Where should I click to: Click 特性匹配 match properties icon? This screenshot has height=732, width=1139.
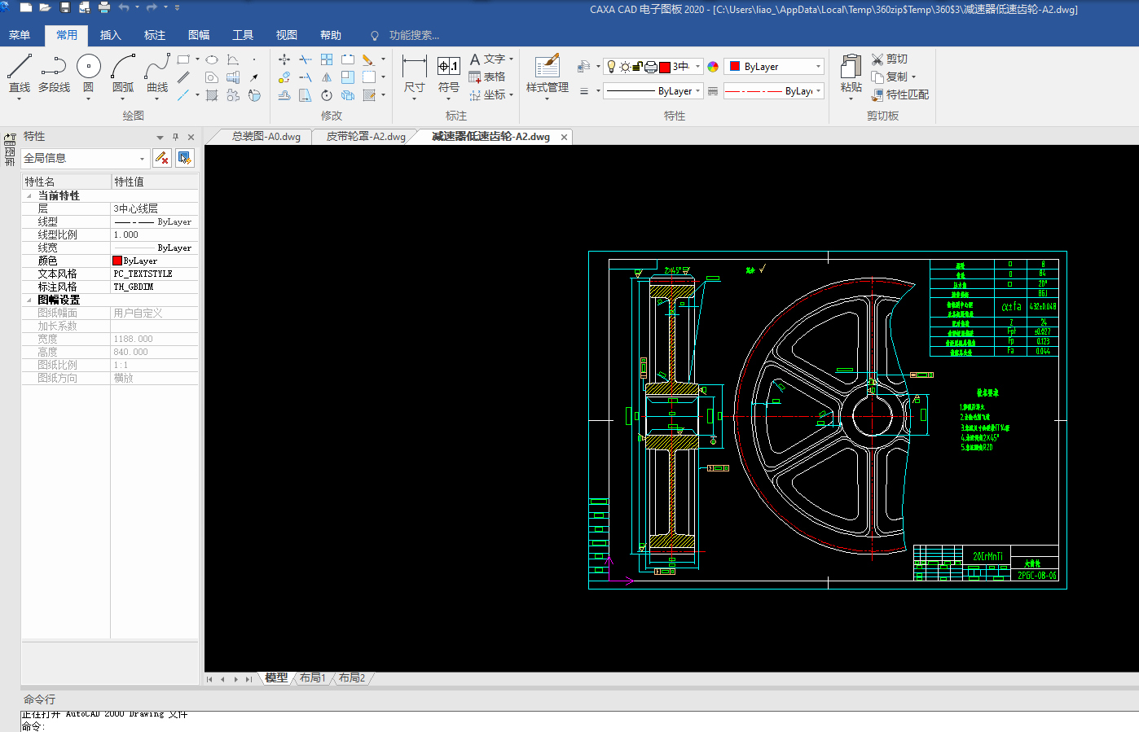click(877, 95)
